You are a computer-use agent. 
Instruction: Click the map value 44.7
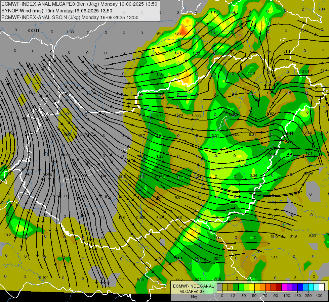[29, 174]
